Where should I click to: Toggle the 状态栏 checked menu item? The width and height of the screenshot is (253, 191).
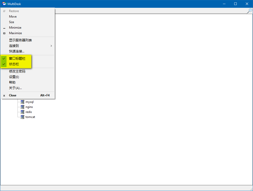click(x=14, y=64)
